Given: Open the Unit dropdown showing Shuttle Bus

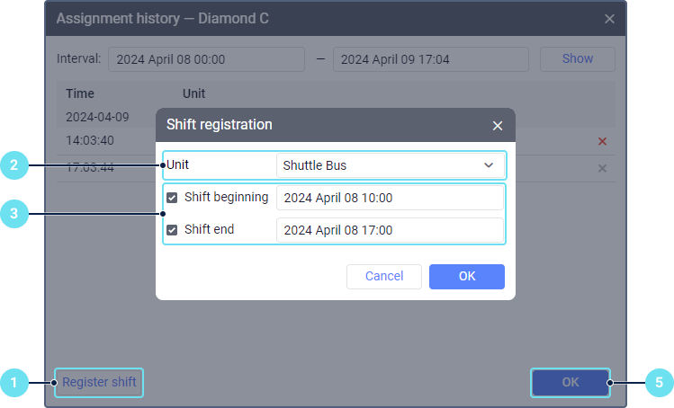Looking at the screenshot, I should [x=390, y=165].
